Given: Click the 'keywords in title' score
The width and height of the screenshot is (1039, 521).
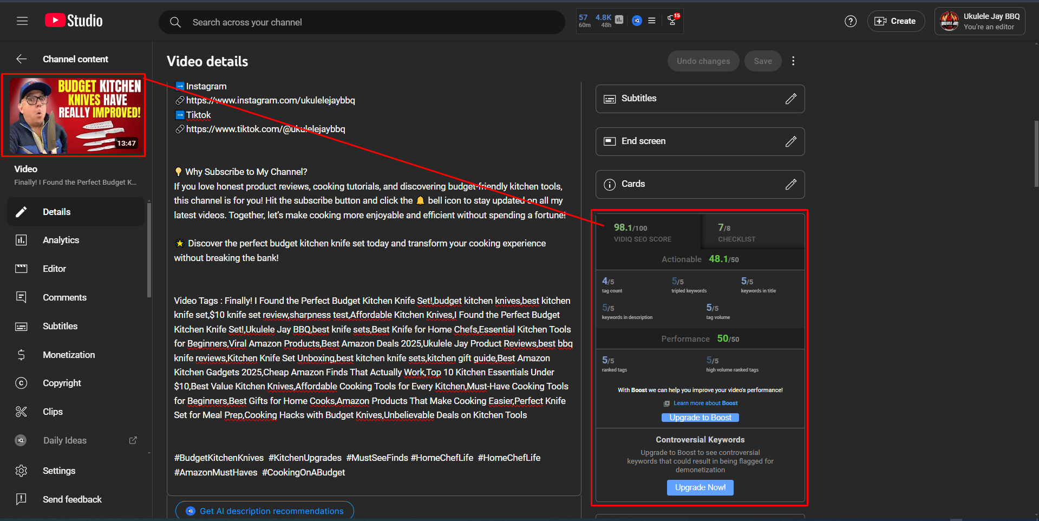Looking at the screenshot, I should [758, 285].
